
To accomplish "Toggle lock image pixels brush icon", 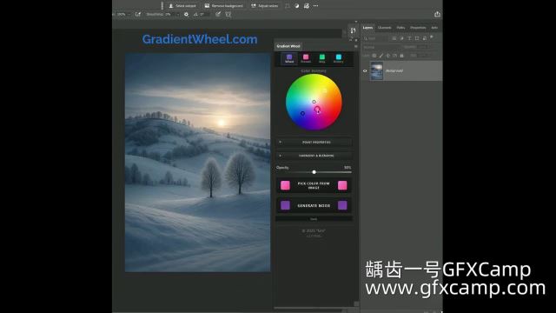I will [381, 56].
